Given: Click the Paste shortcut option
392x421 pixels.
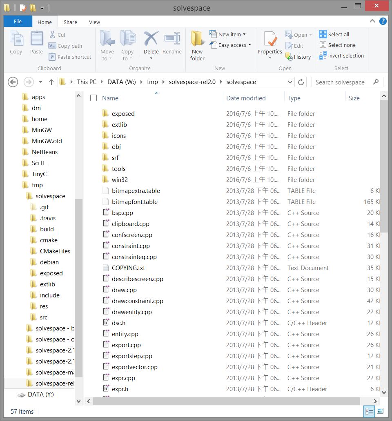Looking at the screenshot, I should (70, 57).
